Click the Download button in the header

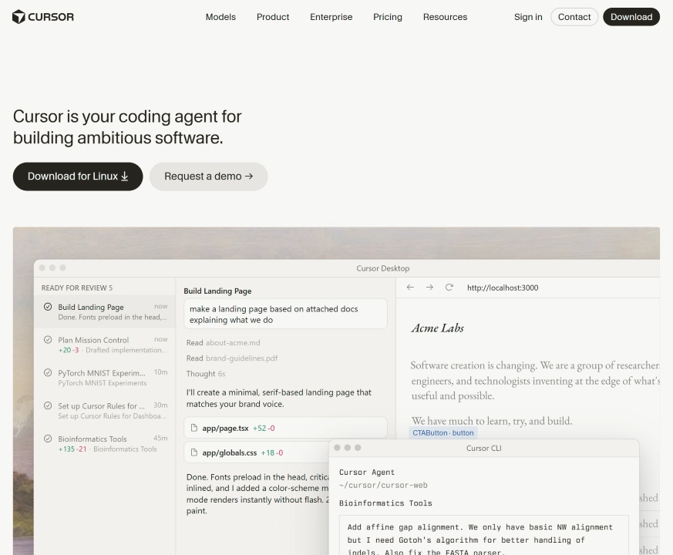tap(631, 17)
